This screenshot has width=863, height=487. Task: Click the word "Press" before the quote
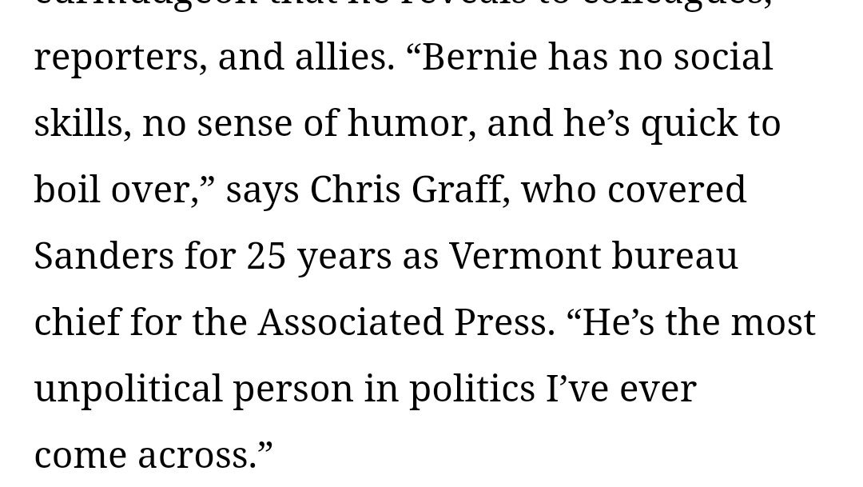tap(499, 322)
